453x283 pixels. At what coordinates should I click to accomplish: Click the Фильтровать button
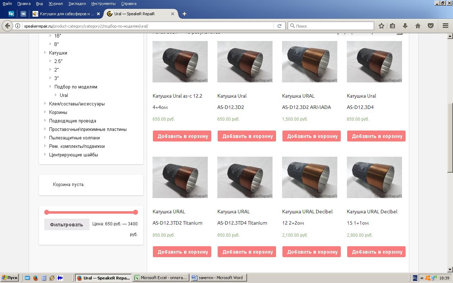[x=67, y=225]
